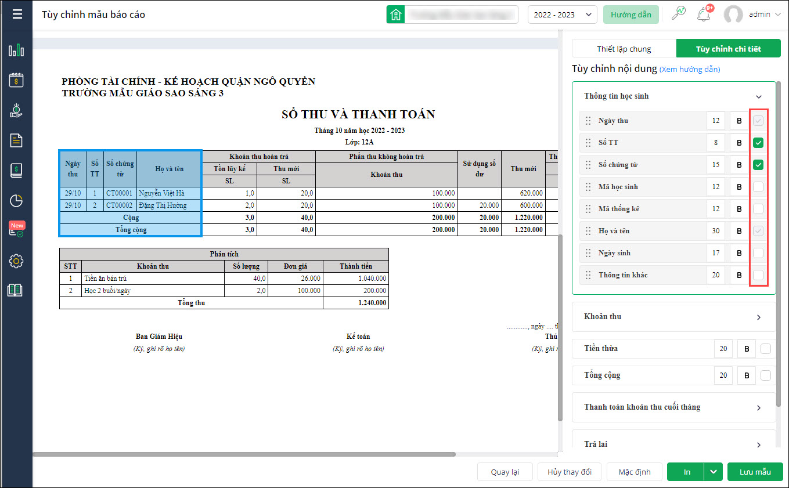Click the settings gear sidebar icon

(16, 261)
